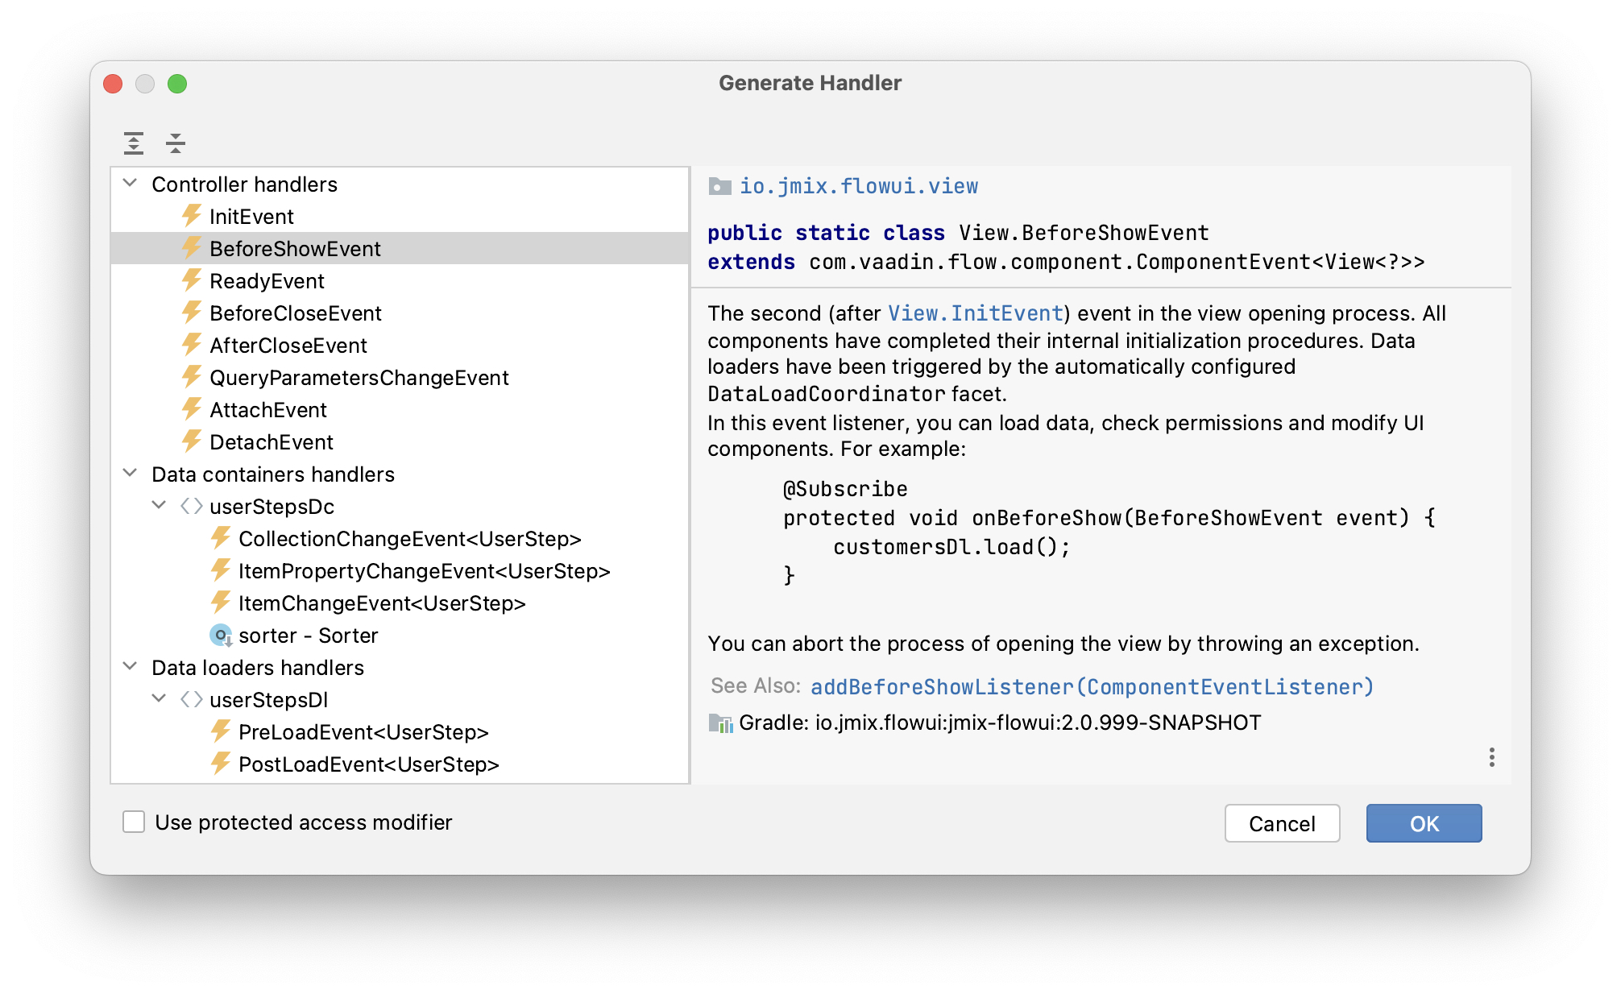Collapse the Controller handlers group

(x=130, y=184)
